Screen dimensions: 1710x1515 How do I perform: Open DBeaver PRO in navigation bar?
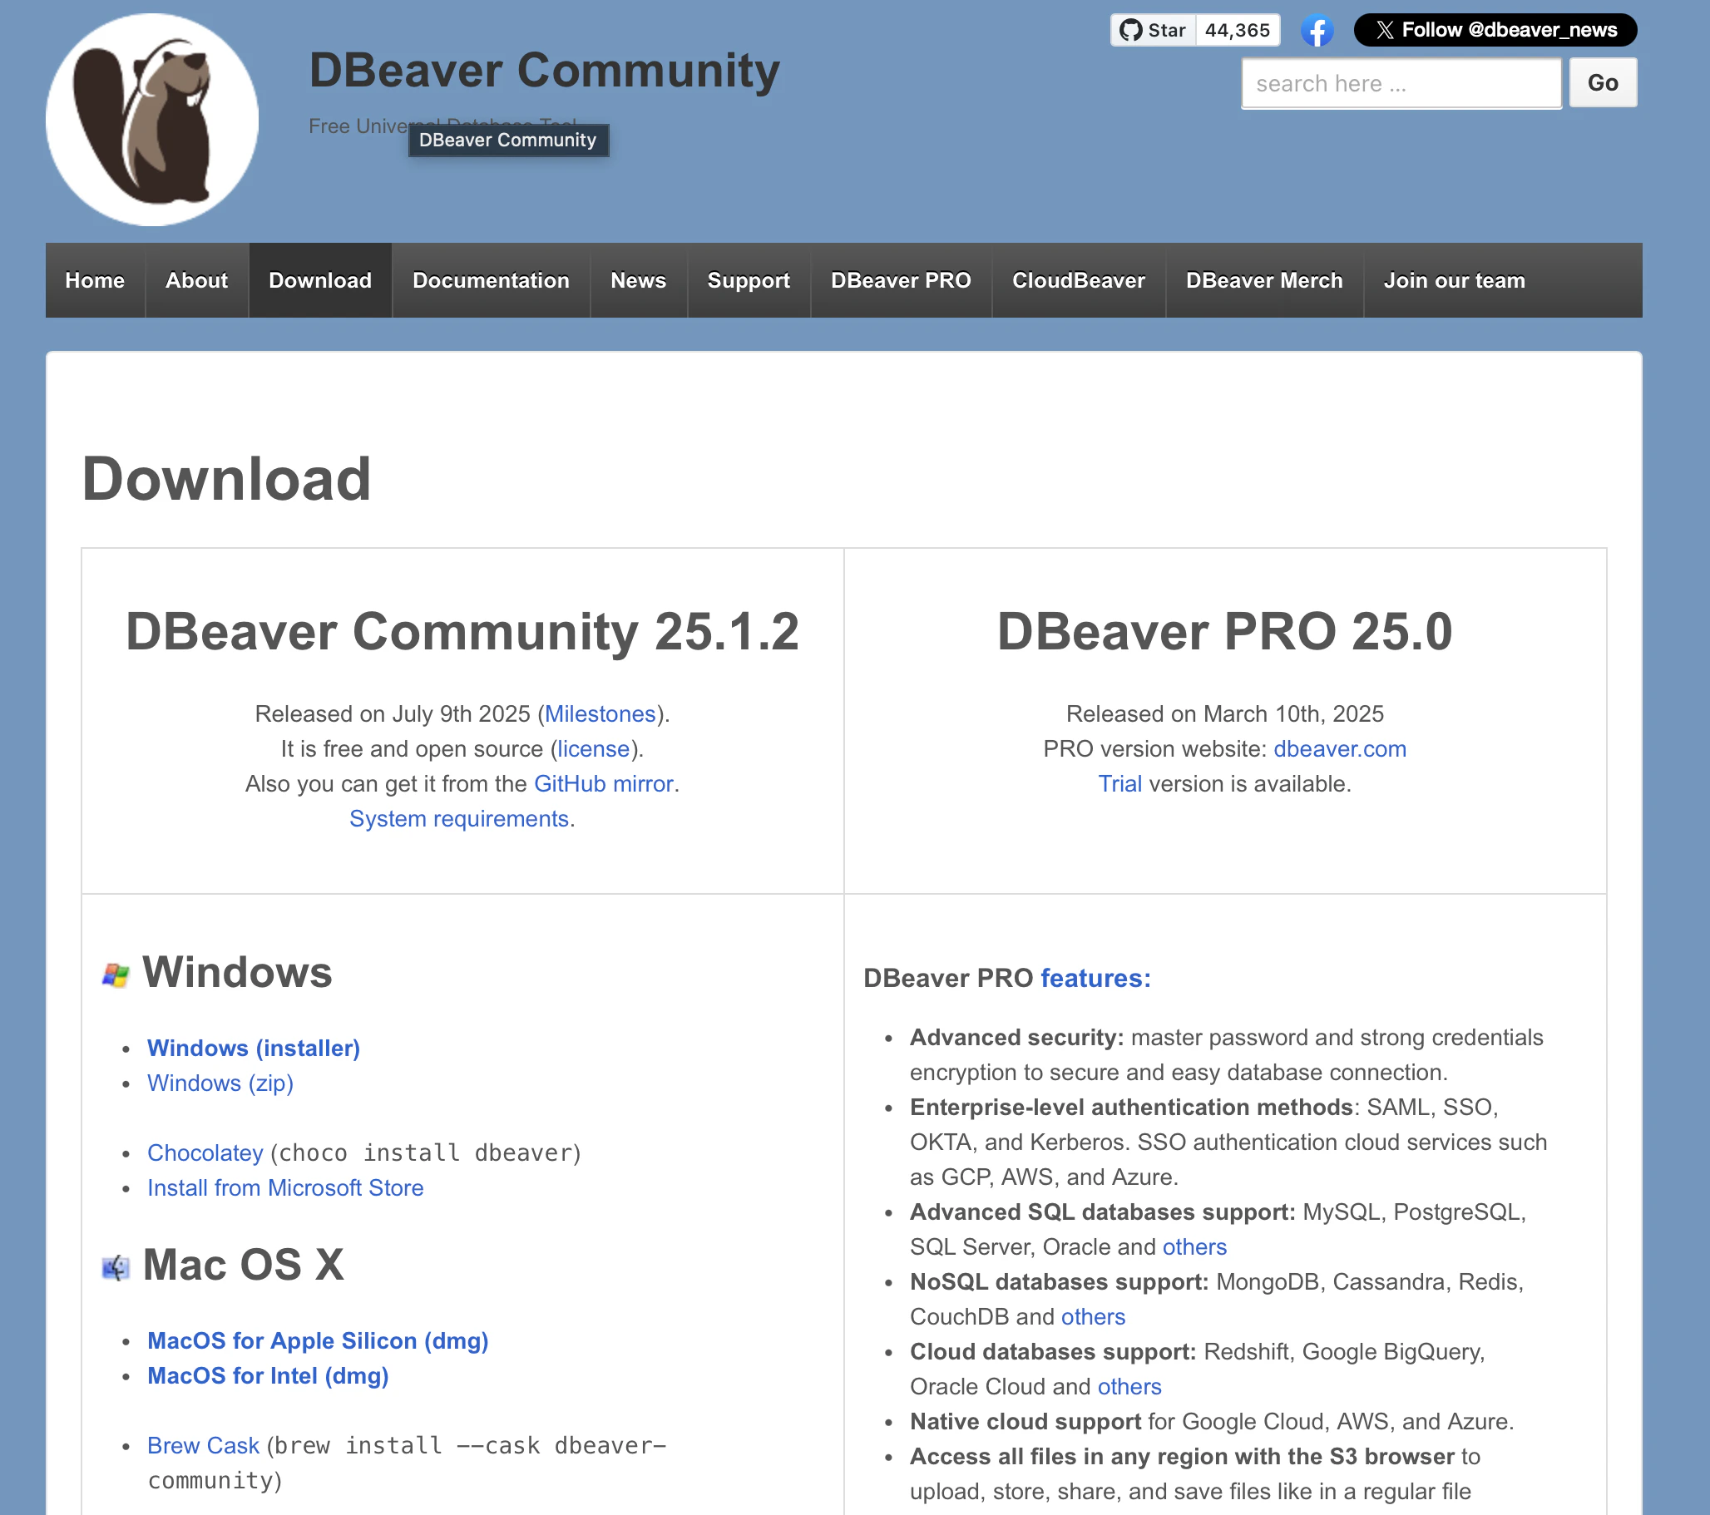(x=901, y=280)
